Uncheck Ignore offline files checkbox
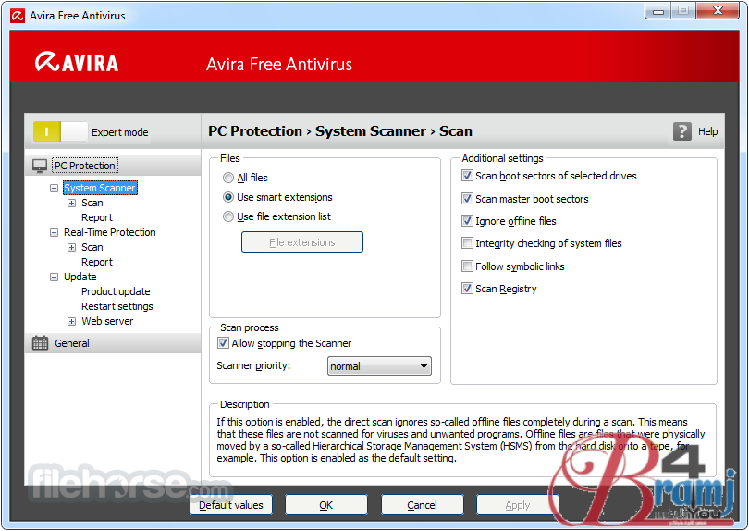This screenshot has width=749, height=531. click(467, 221)
